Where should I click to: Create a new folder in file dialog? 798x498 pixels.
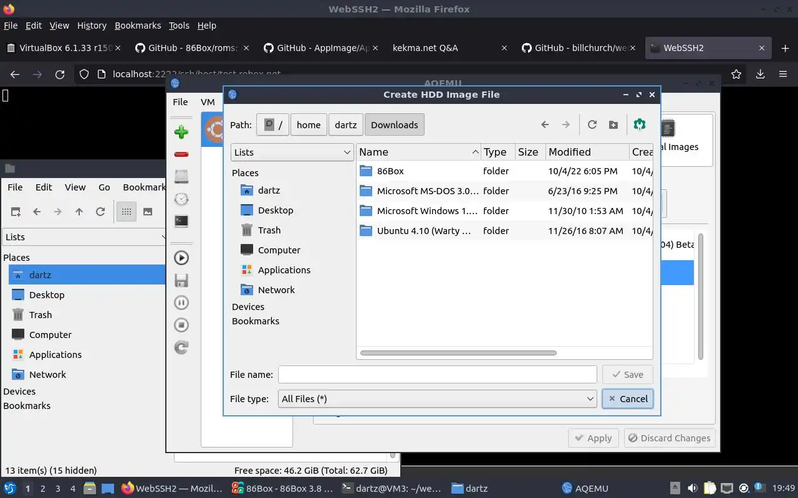pyautogui.click(x=613, y=125)
